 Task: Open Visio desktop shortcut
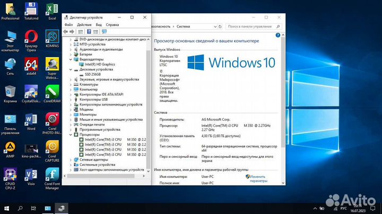[x=31, y=177]
